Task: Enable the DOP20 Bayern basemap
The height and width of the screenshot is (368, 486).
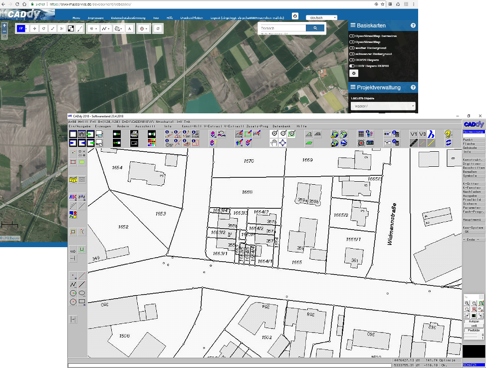Action: (352, 60)
